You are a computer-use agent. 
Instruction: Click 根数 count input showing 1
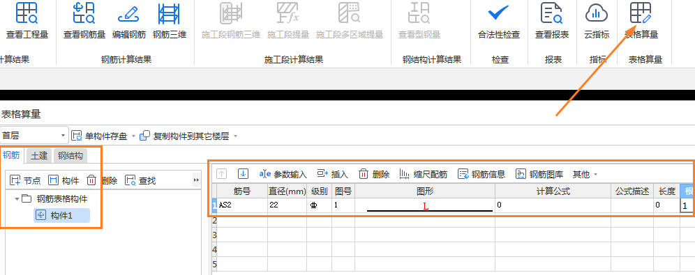point(687,205)
